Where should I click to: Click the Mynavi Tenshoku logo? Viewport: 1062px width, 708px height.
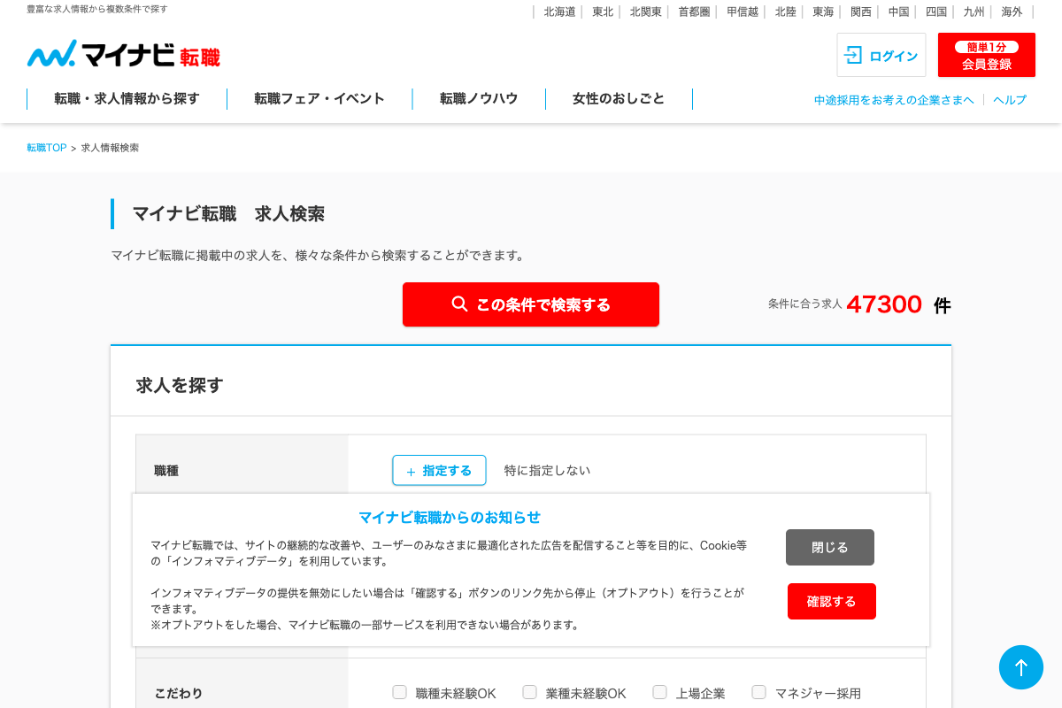(124, 55)
